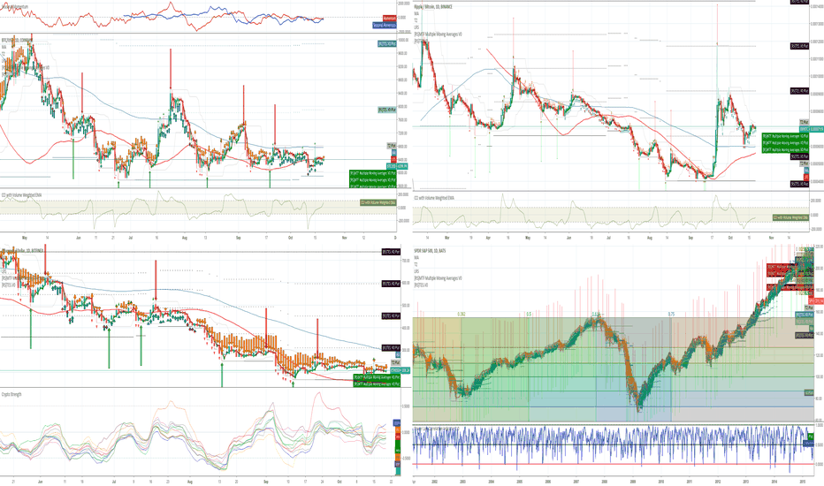Click the teal current price tag on Ripple chart
The image size is (824, 486).
[812, 129]
